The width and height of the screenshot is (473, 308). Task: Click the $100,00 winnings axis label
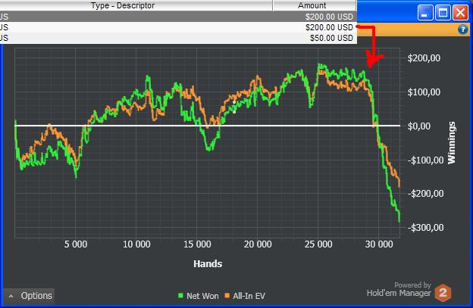(424, 92)
